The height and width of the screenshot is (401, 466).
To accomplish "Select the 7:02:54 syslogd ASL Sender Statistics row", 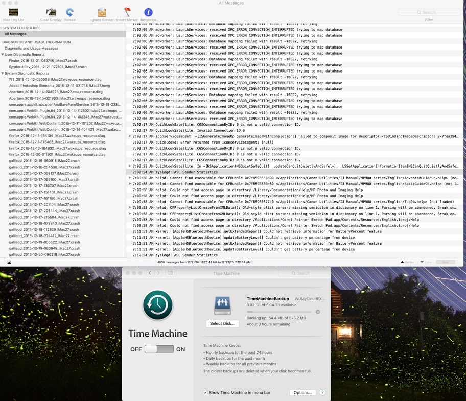I will (294, 172).
